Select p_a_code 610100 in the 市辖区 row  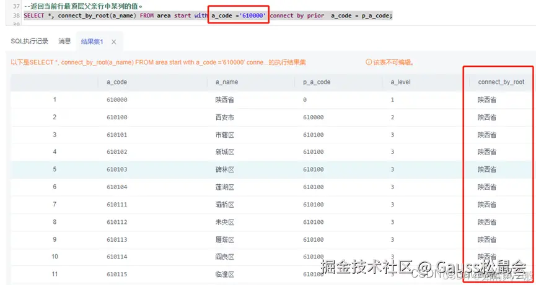[313, 135]
